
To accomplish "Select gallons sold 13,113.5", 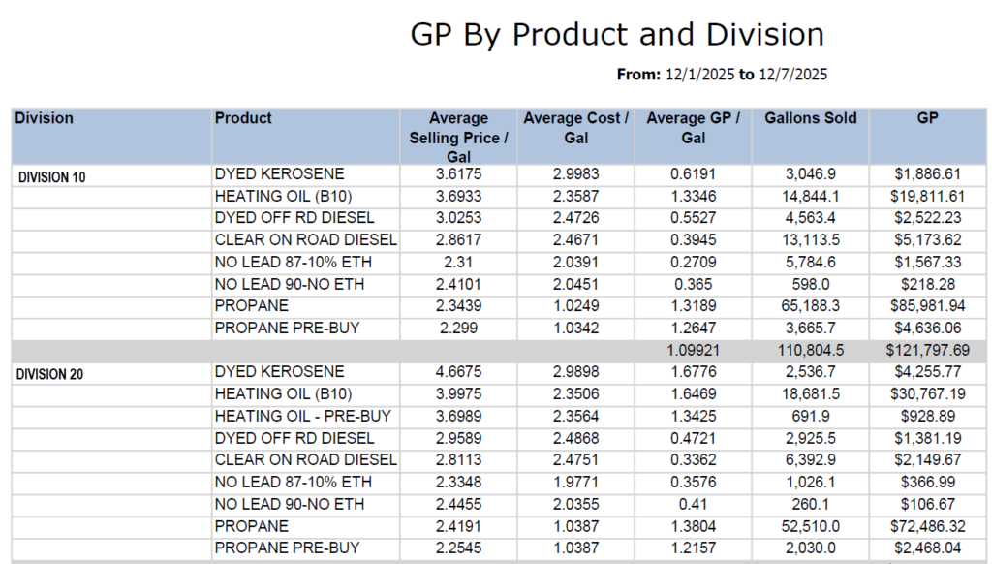I will (811, 240).
